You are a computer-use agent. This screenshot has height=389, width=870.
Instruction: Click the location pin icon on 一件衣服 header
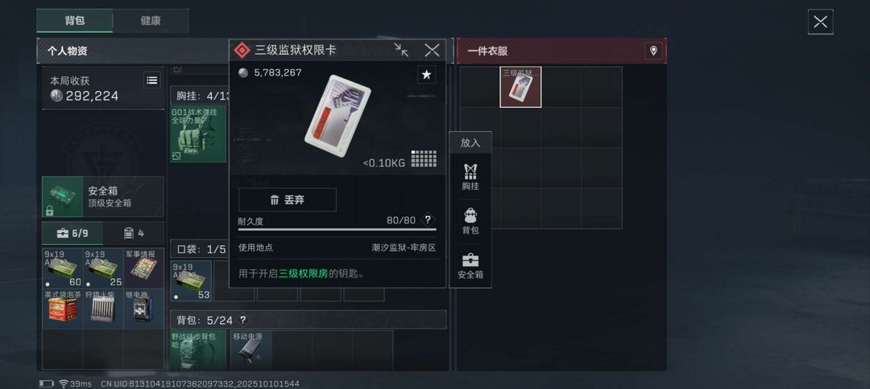point(653,51)
